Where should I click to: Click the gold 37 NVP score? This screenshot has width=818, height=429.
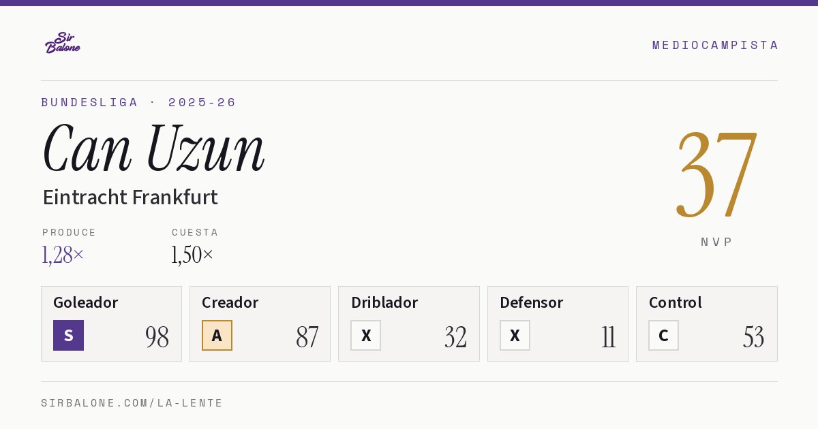[x=716, y=175]
